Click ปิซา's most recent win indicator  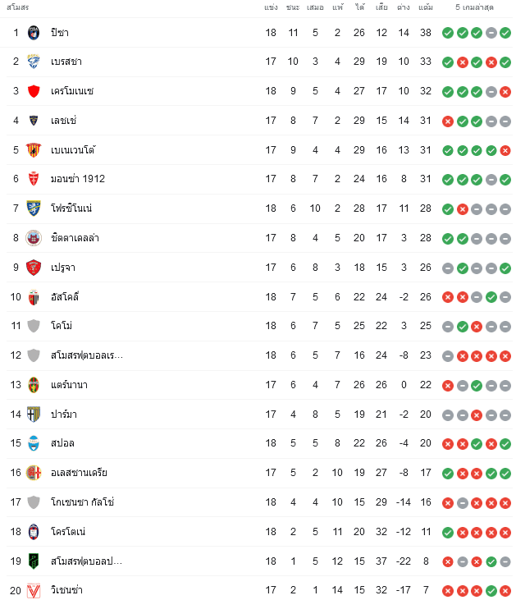click(505, 33)
